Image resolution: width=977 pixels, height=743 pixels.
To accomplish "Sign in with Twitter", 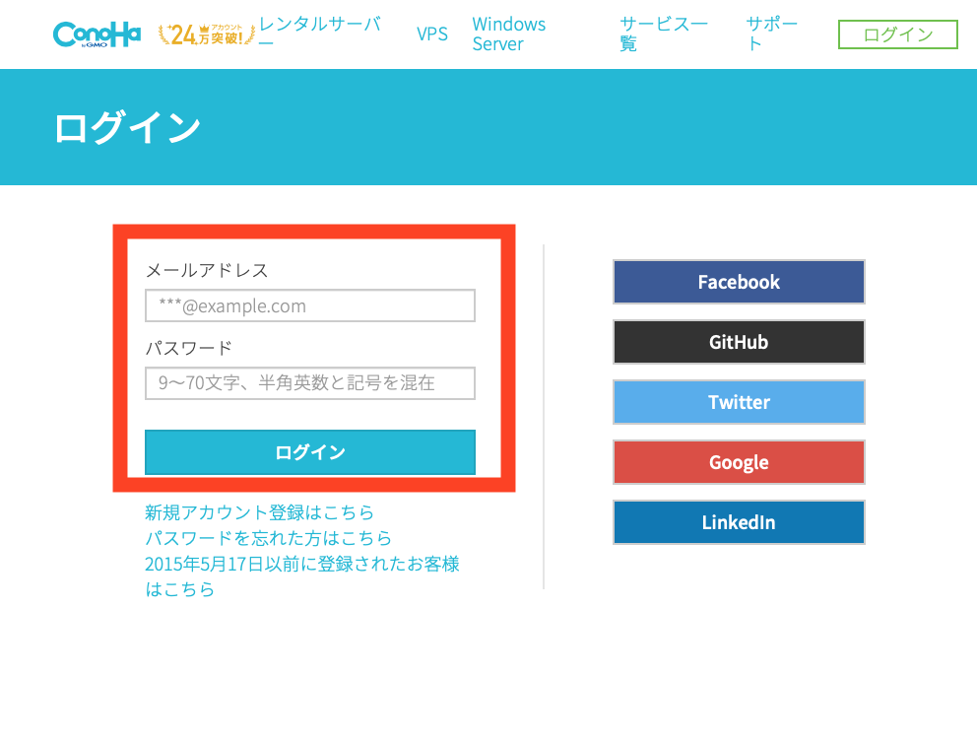I will click(x=739, y=402).
